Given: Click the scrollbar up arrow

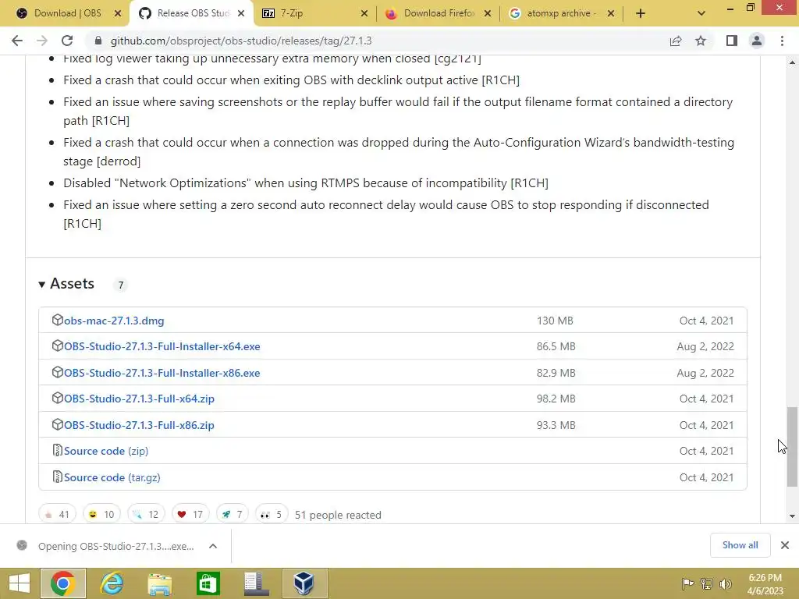Looking at the screenshot, I should [x=792, y=62].
